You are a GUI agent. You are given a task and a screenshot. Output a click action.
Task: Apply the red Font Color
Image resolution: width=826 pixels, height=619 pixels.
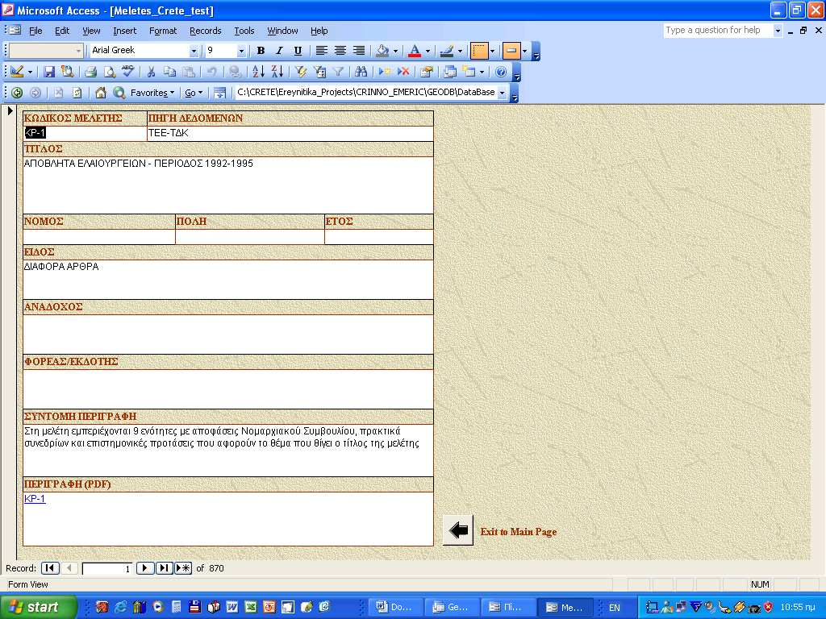pos(415,51)
